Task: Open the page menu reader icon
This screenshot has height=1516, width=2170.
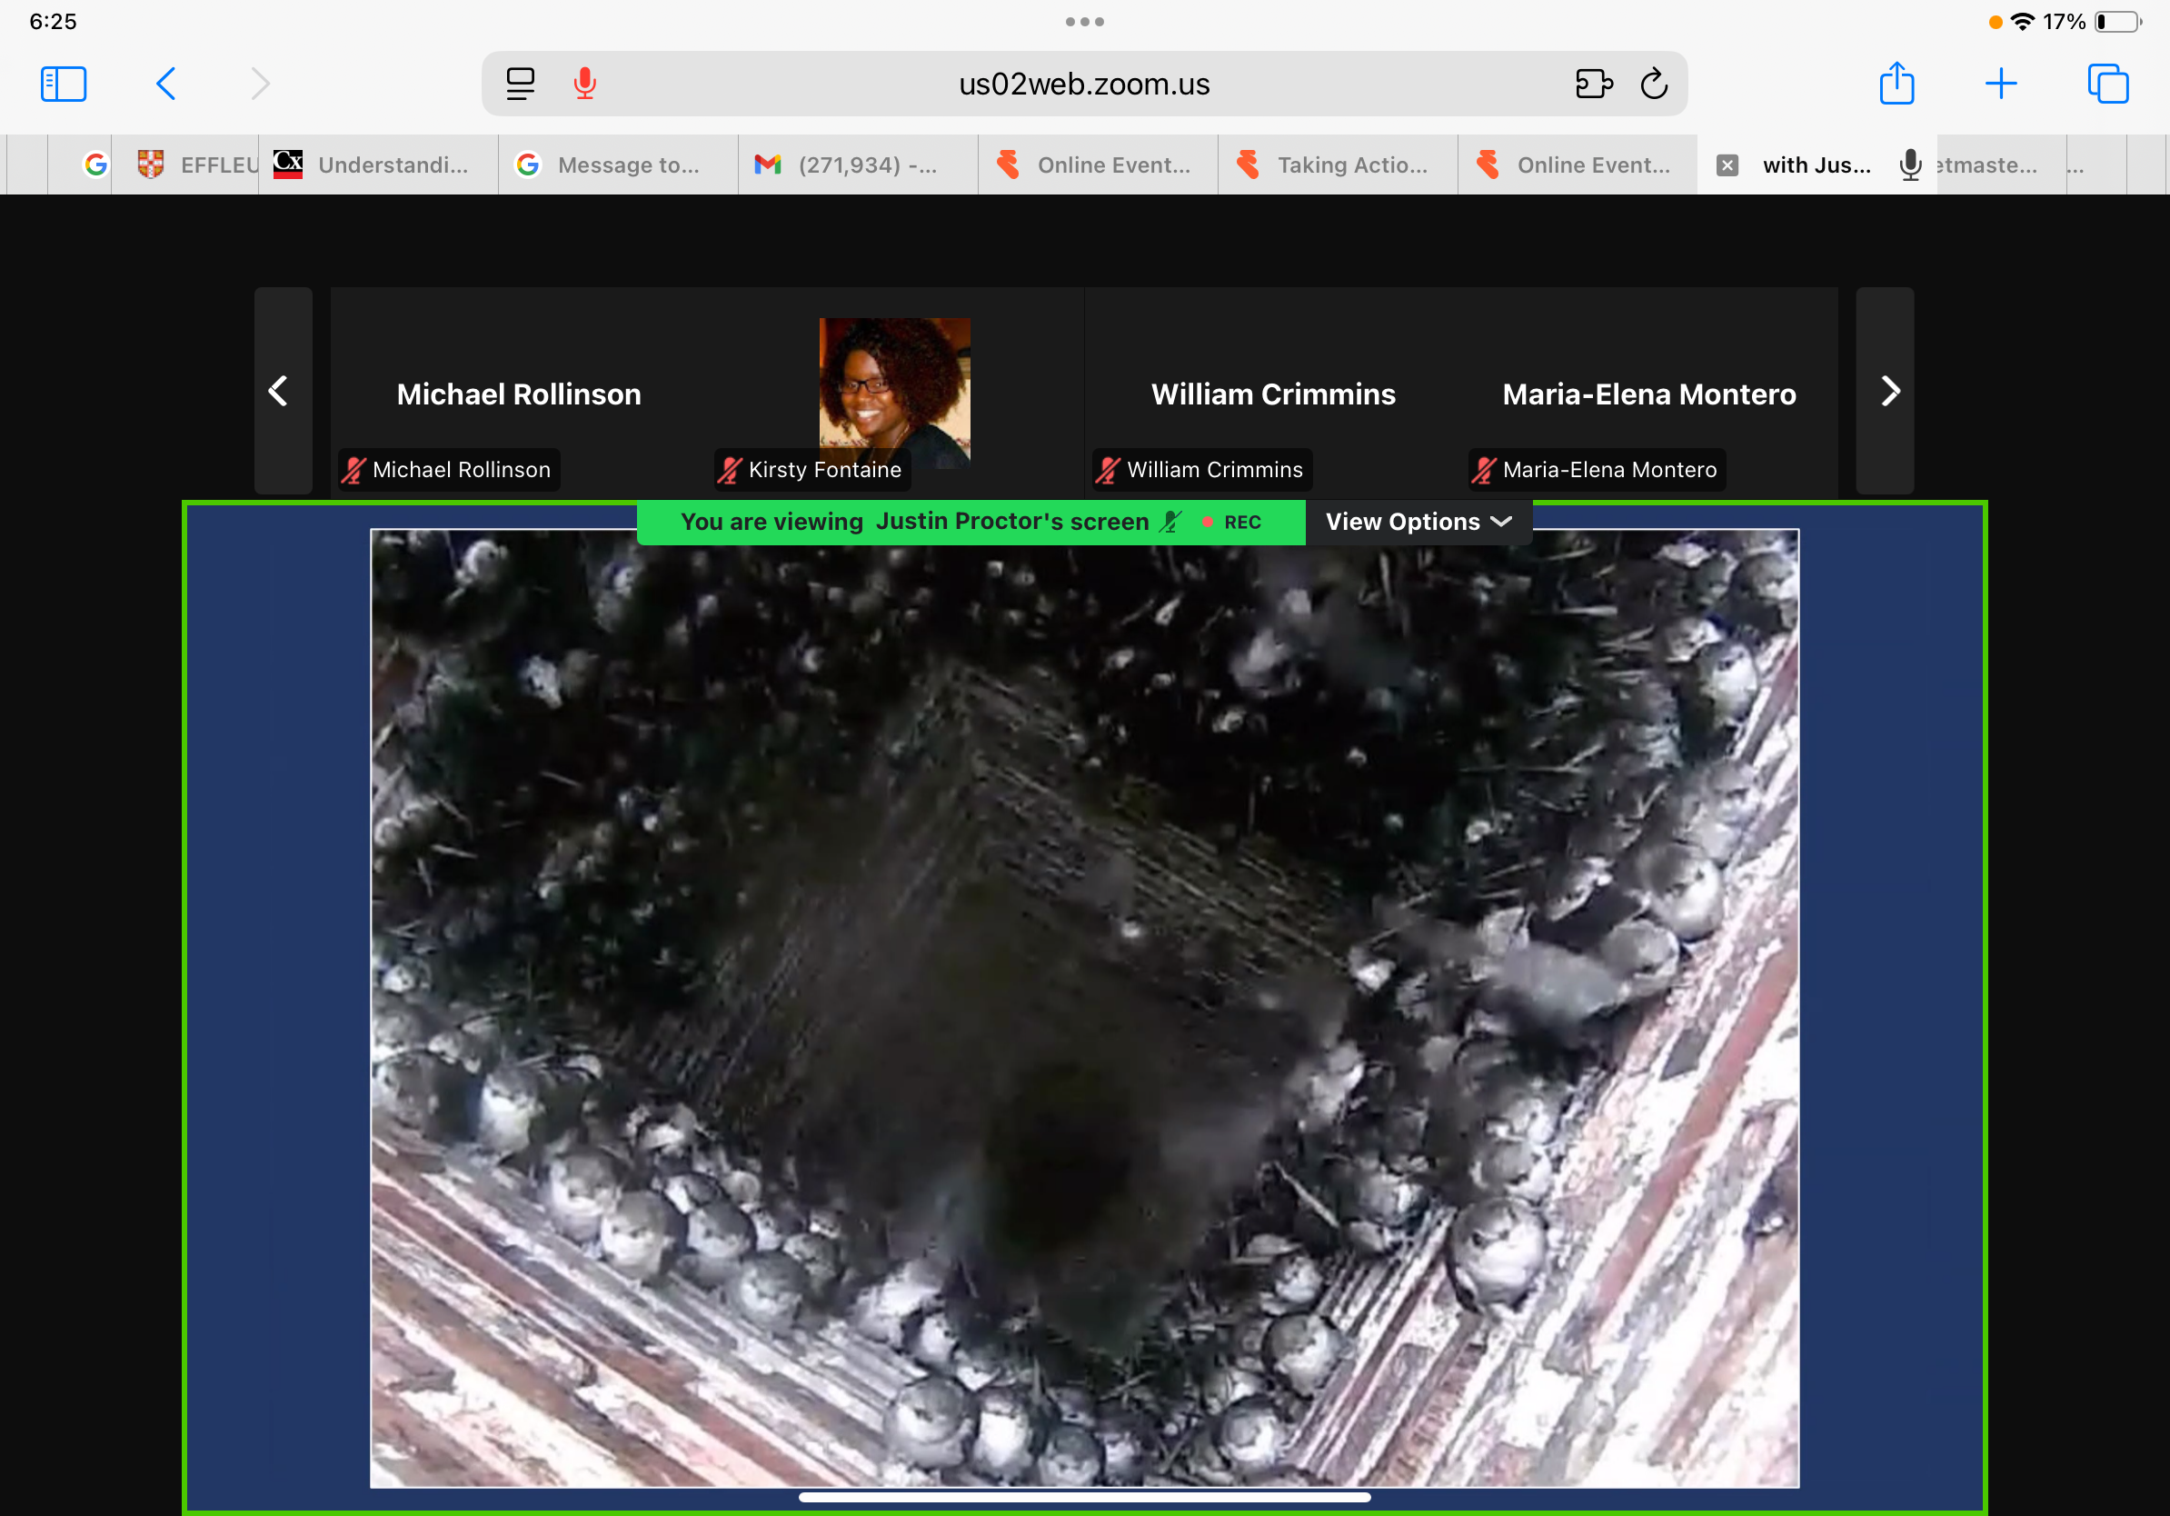Action: (520, 85)
